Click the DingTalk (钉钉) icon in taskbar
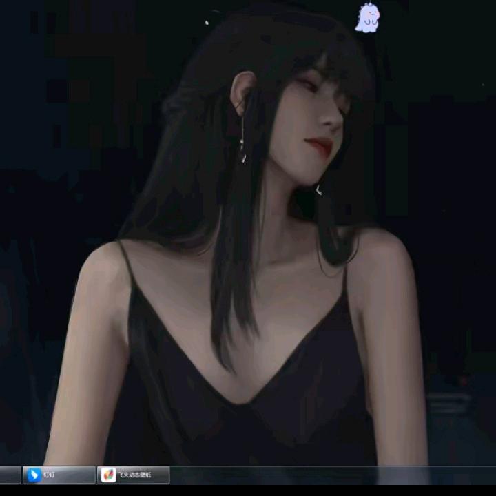 click(33, 475)
